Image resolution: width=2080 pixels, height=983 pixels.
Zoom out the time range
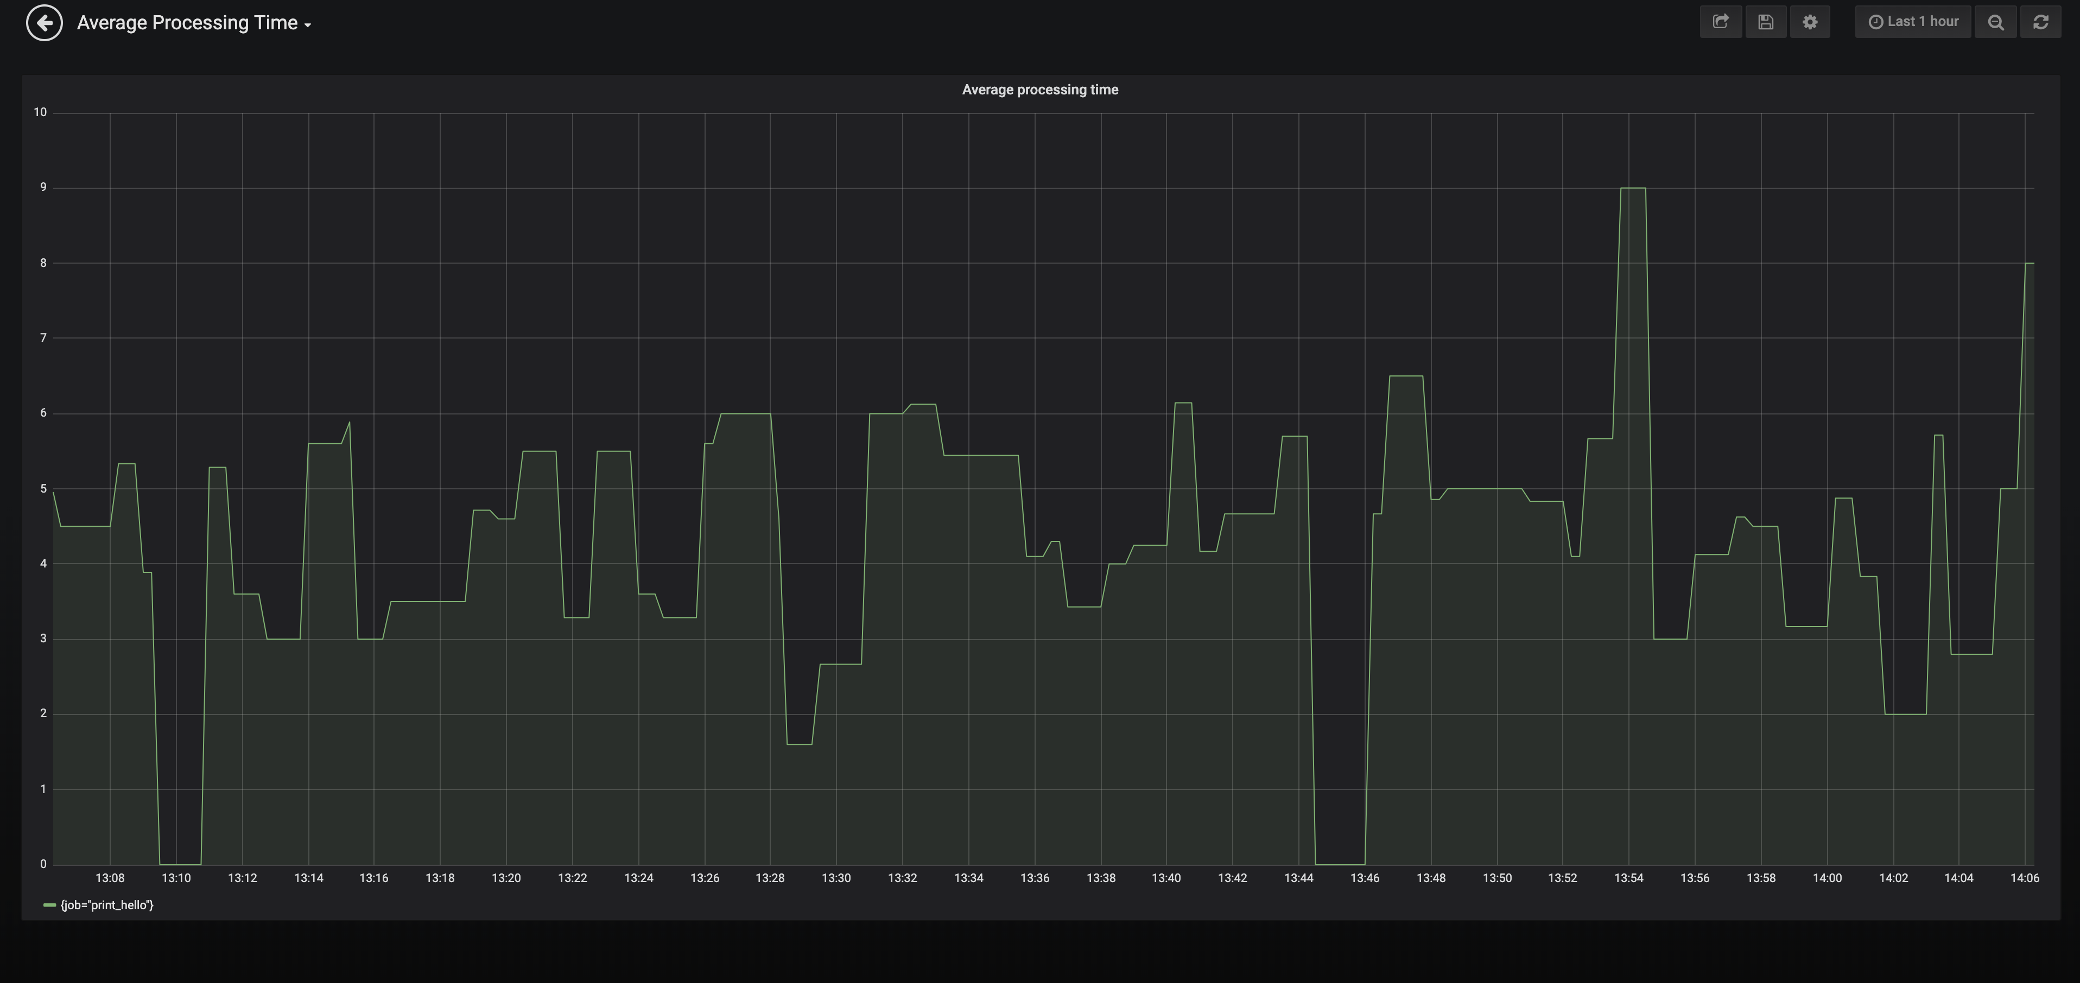pos(1995,22)
